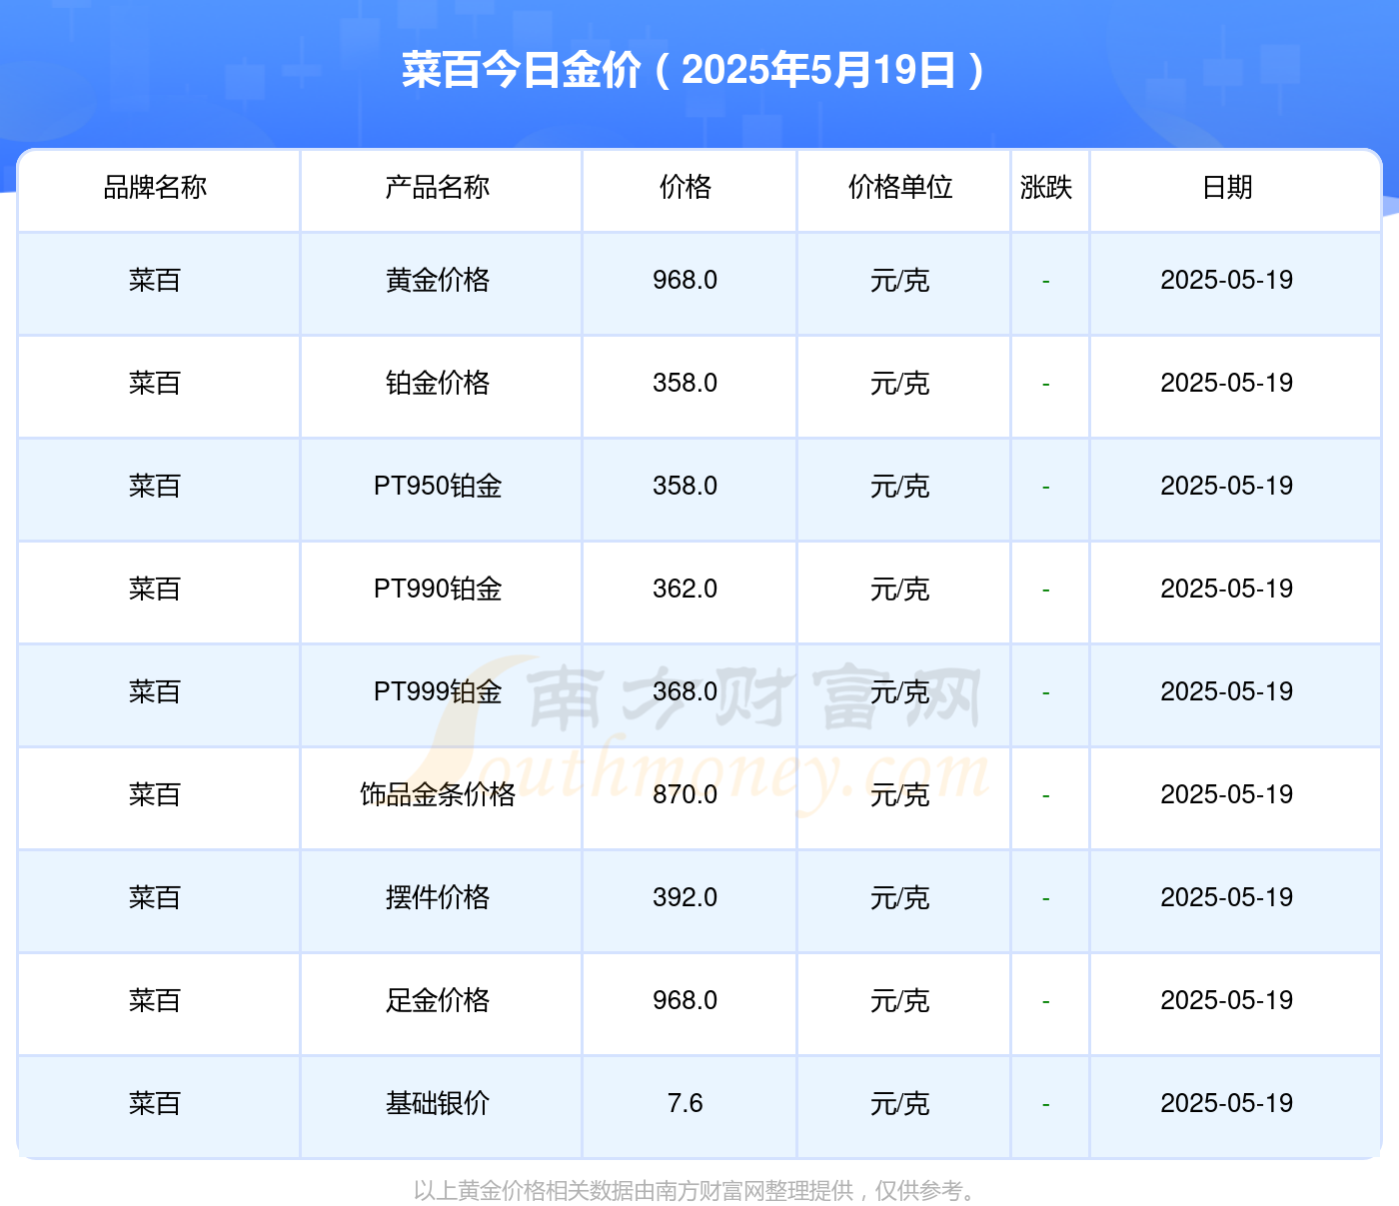Click the 968.0 price in 黄金价格 row
This screenshot has width=1399, height=1206.
[686, 280]
